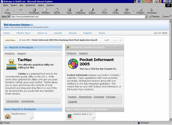Click the WebIS Mail product icon
This screenshot has width=172, height=125.
[69, 116]
